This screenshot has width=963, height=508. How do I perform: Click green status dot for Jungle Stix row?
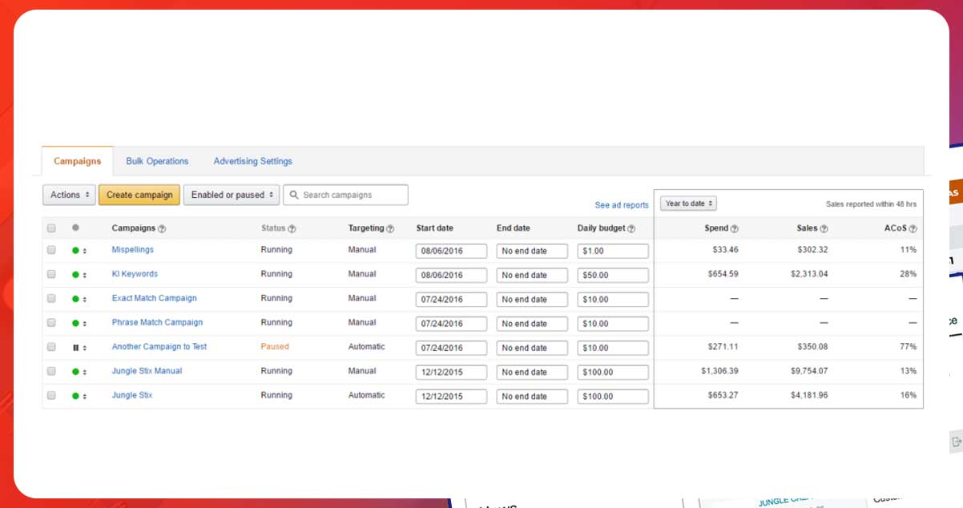tap(75, 396)
